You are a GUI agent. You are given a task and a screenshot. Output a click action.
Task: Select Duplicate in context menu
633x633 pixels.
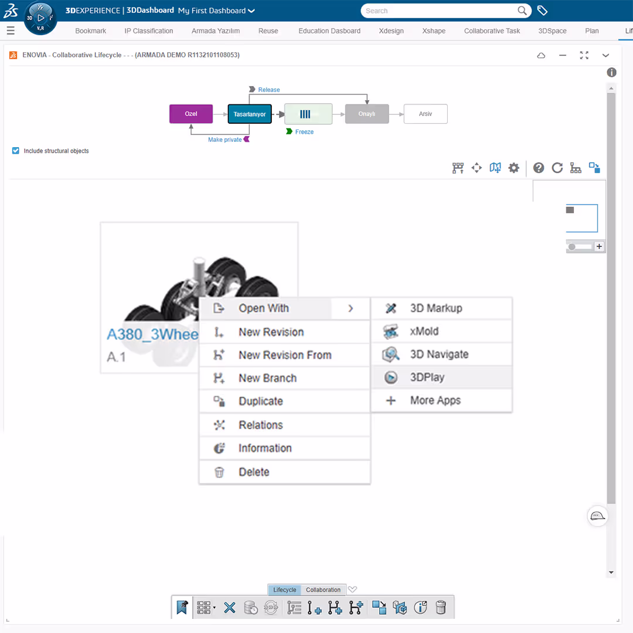tap(285, 401)
